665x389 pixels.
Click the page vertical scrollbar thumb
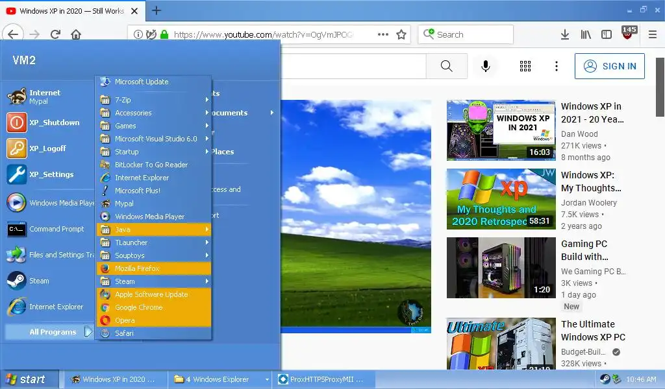(x=660, y=87)
